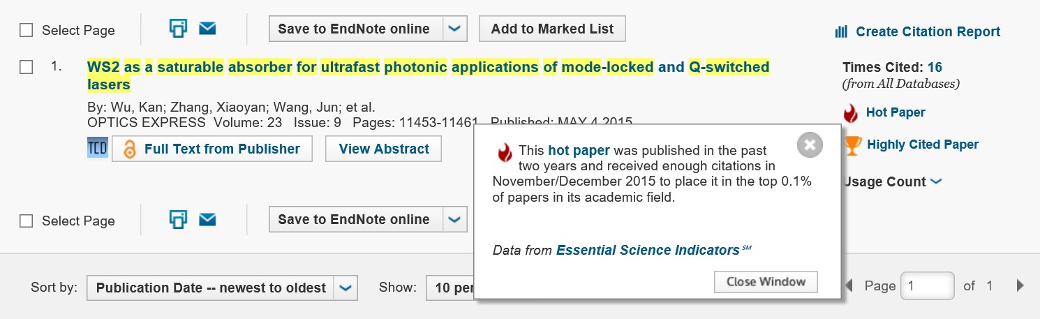Image resolution: width=1040 pixels, height=319 pixels.
Task: Click Essential Science Indicators link
Action: tap(648, 250)
